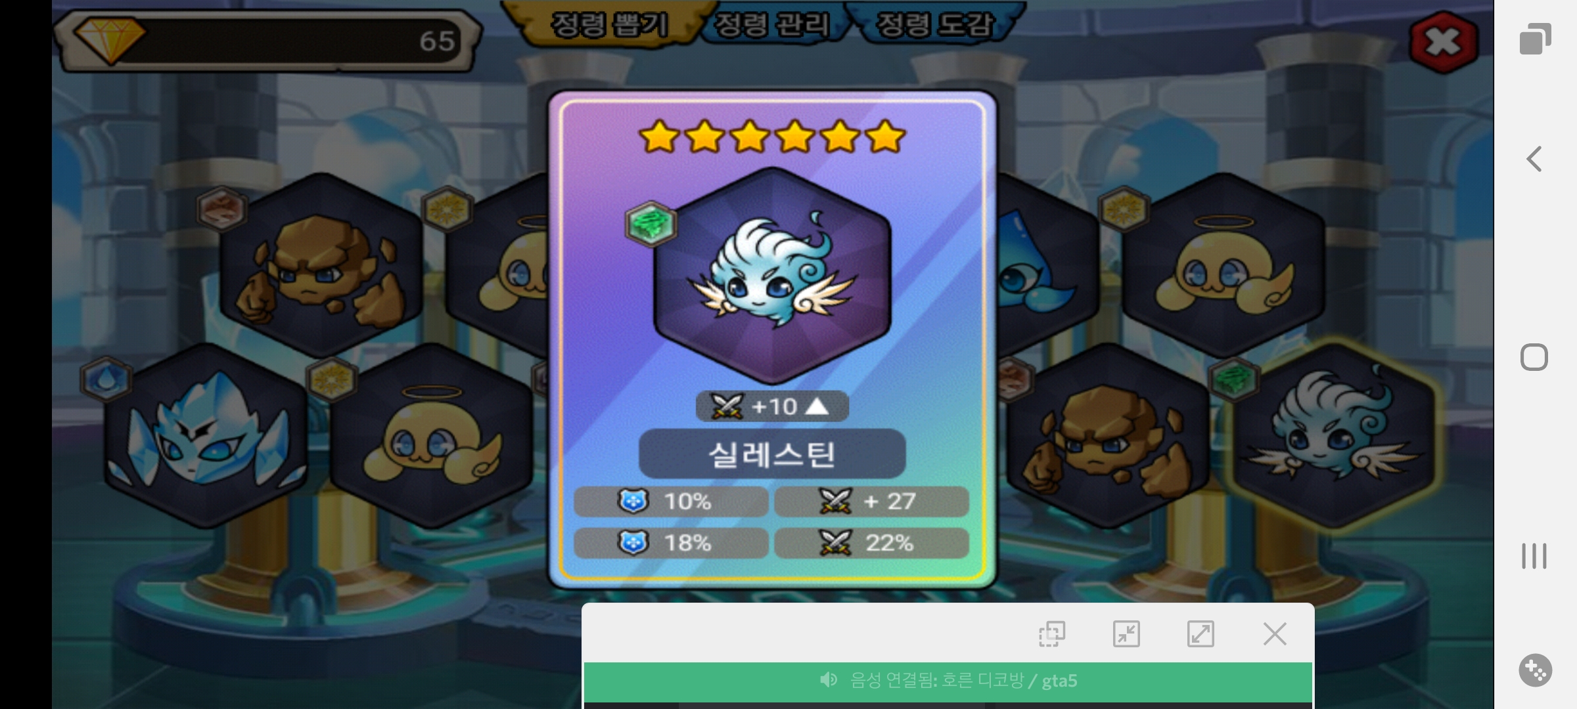Tap the 18% defense shield stat
This screenshot has height=709, width=1577.
click(671, 543)
